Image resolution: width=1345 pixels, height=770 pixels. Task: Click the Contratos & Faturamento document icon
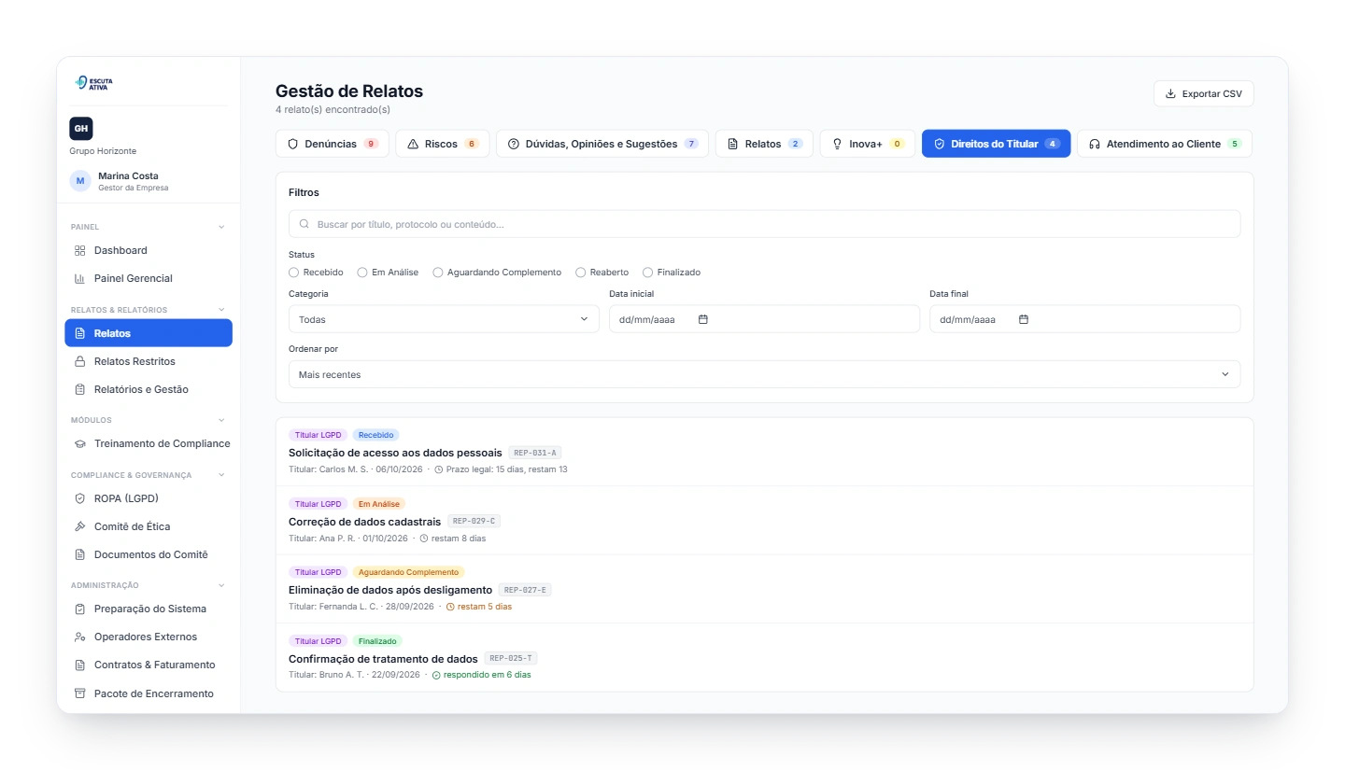(80, 665)
